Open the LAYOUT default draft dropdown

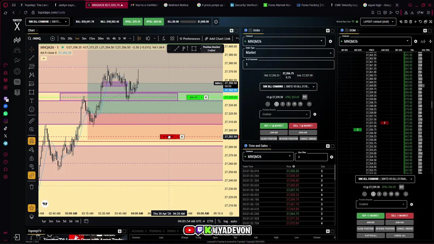coord(378,22)
